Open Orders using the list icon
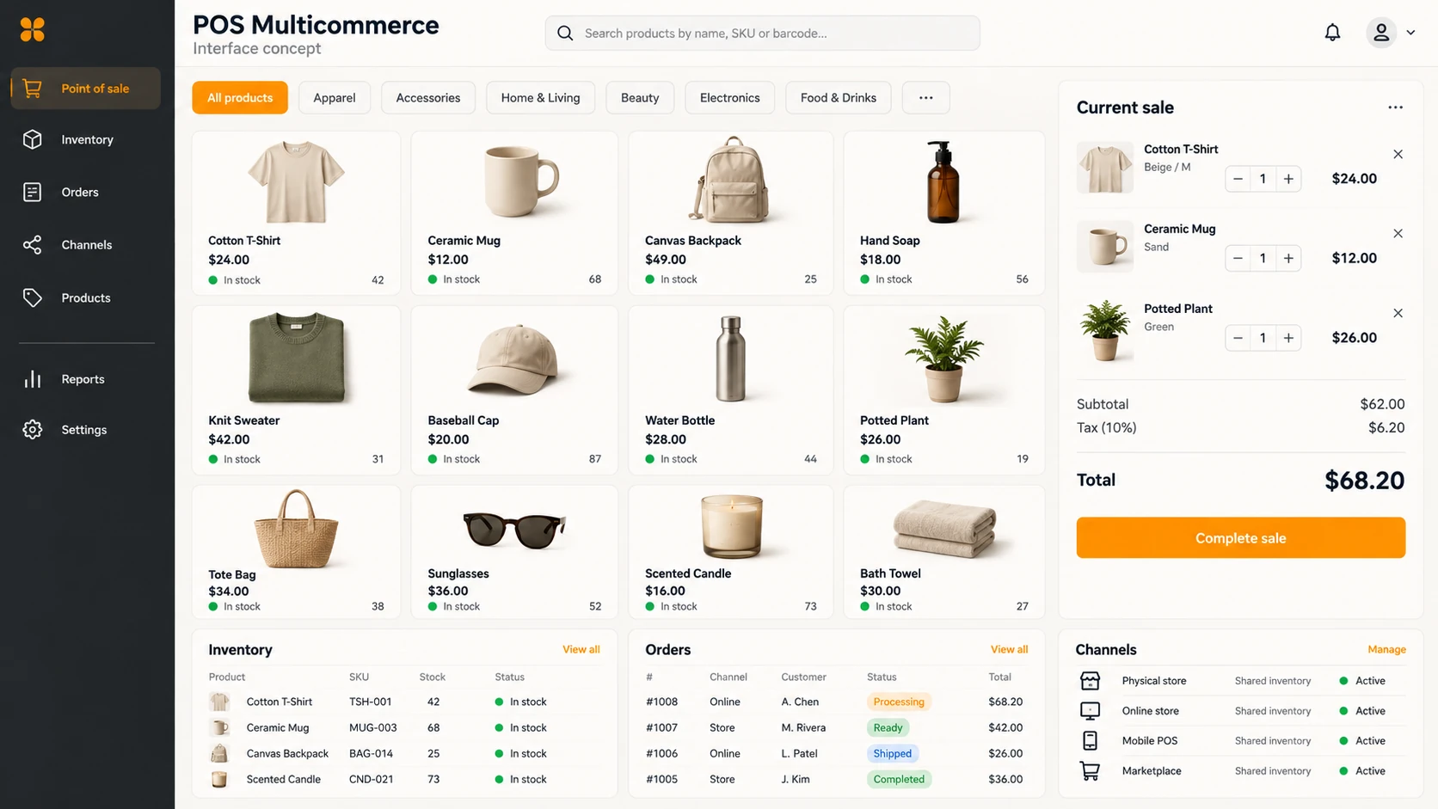The height and width of the screenshot is (809, 1438). pos(33,193)
